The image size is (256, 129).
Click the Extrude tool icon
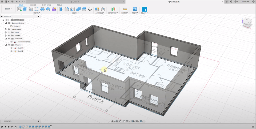(25, 9)
